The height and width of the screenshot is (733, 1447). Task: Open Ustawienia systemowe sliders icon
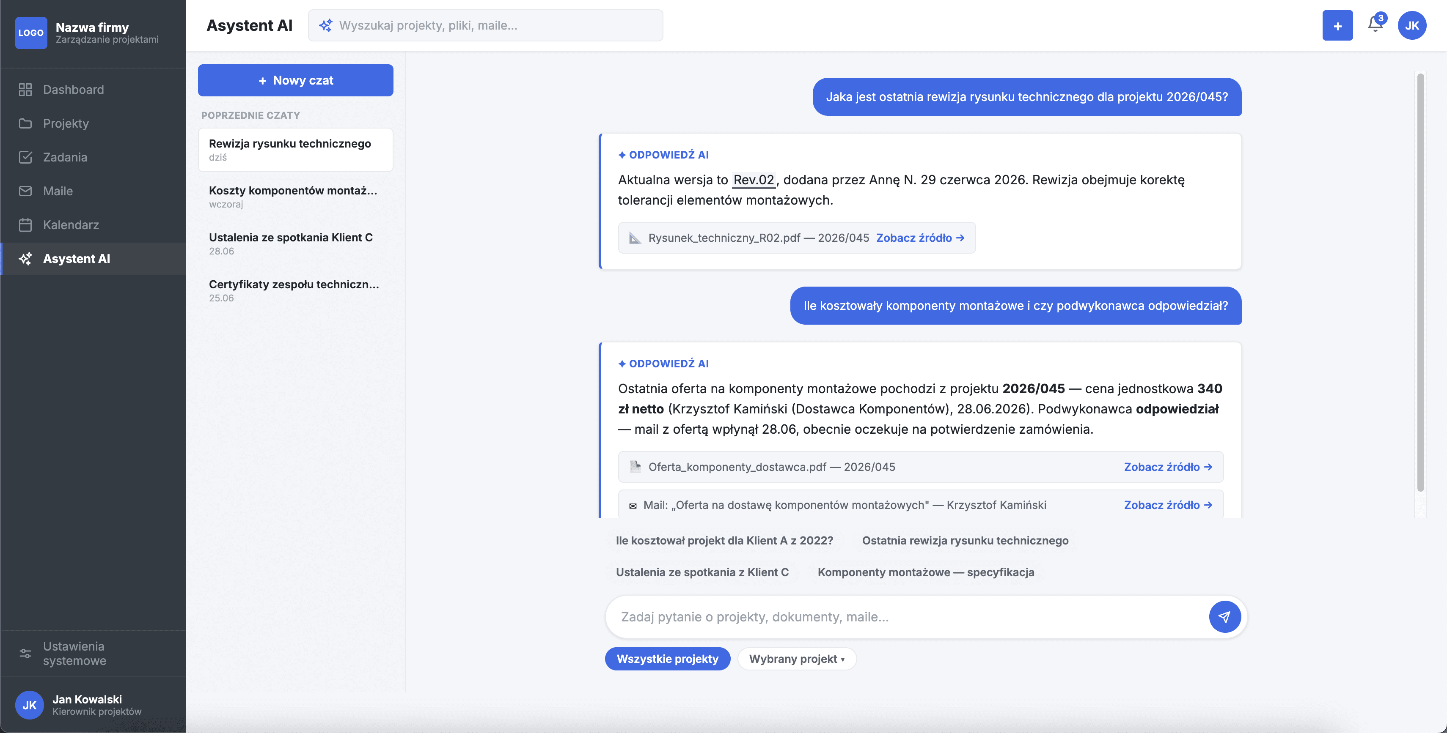coord(25,653)
